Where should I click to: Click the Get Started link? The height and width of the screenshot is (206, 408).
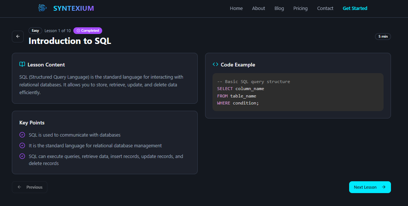click(x=355, y=8)
